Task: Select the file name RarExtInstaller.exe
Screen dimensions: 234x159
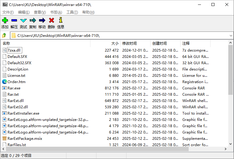Action: coord(23,113)
